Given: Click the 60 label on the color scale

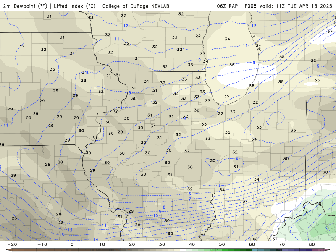Looking at the screenshot, I should tap(252, 244).
